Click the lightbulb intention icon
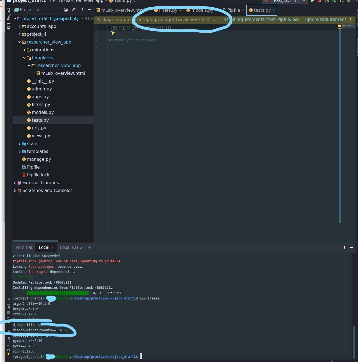Image resolution: width=358 pixels, height=362 pixels. (113, 33)
